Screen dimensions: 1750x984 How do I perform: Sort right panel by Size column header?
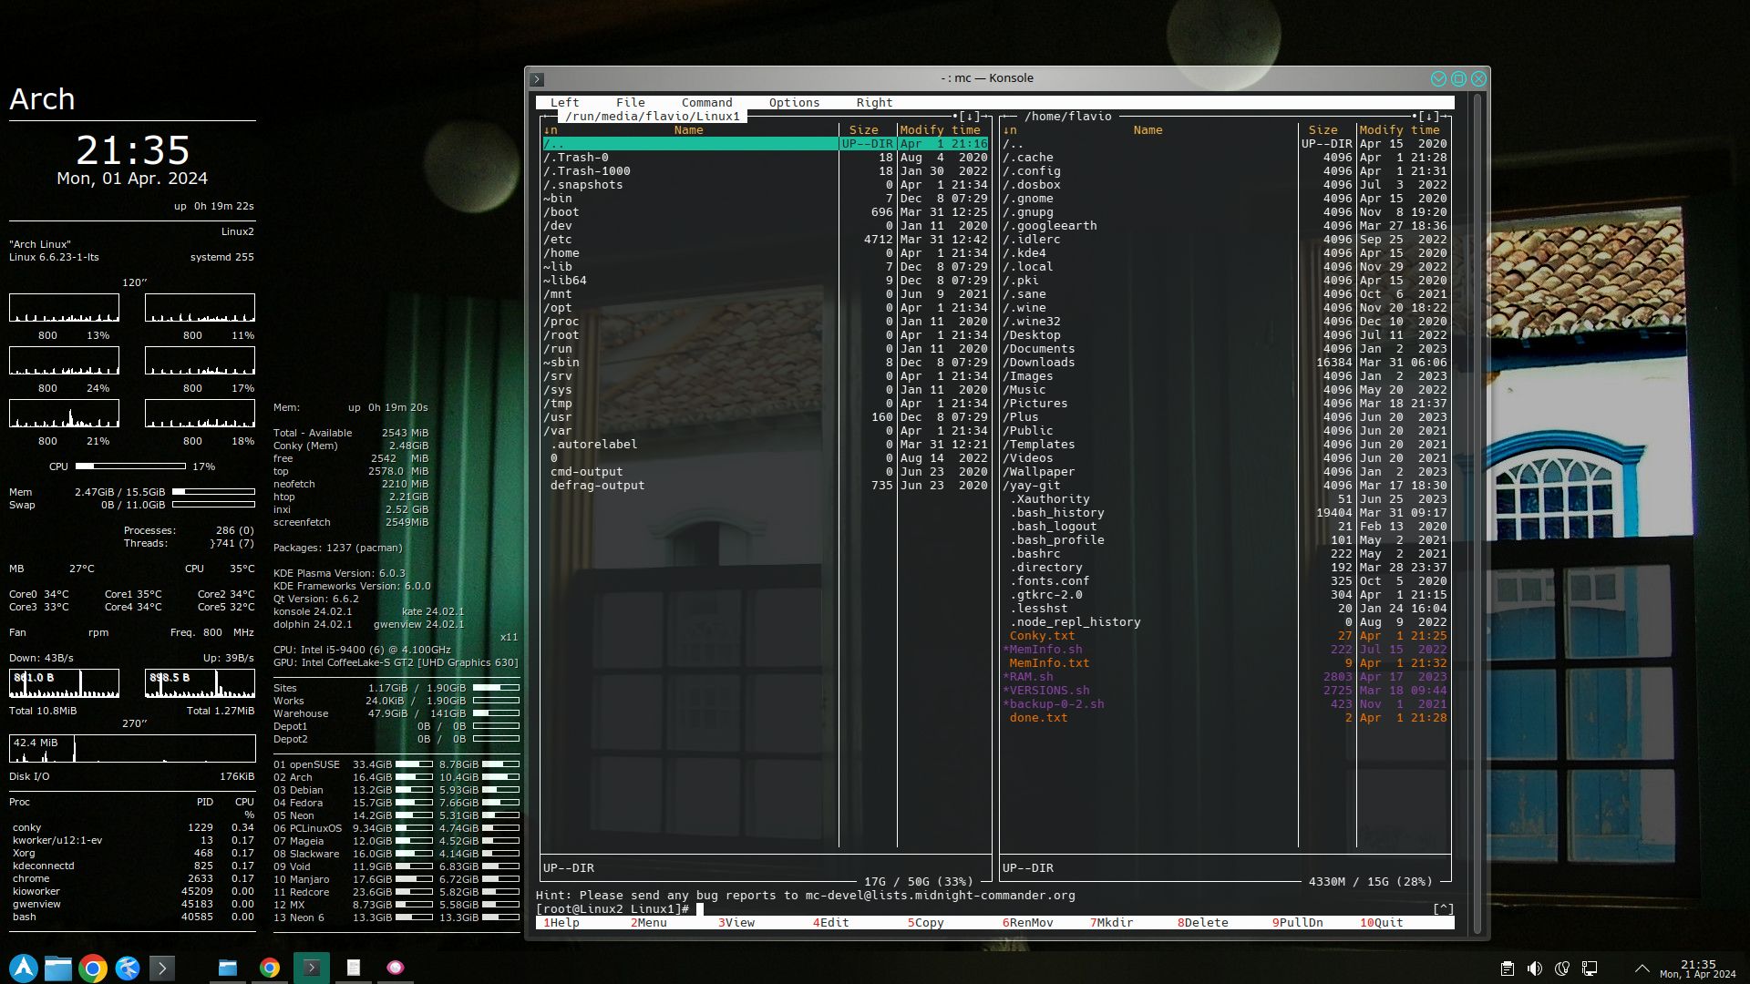(1323, 130)
